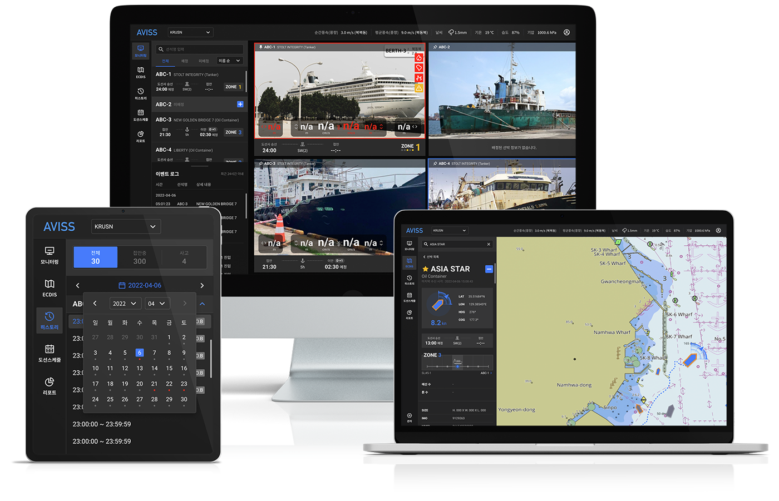Select day 14 in the tablet calendar
The image size is (779, 501).
click(154, 368)
